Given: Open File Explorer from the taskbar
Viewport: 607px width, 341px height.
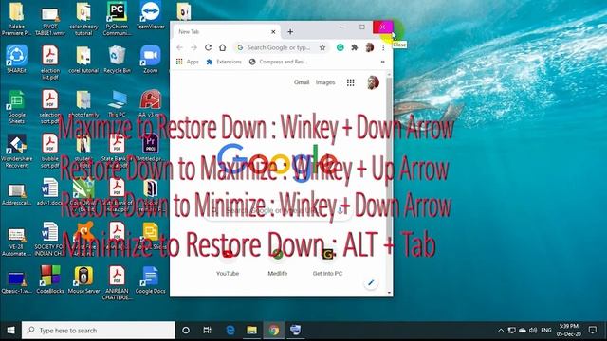Looking at the screenshot, I should click(x=251, y=331).
